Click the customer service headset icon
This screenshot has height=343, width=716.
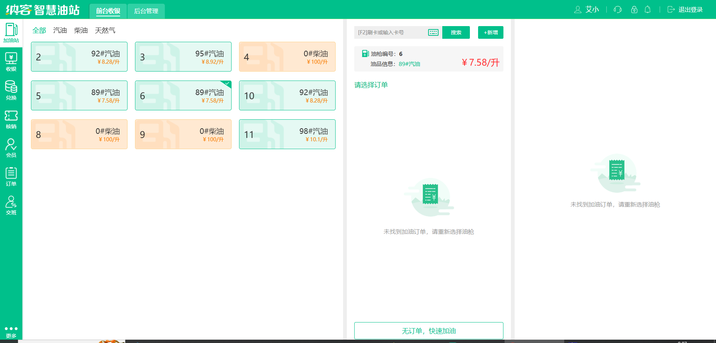pyautogui.click(x=618, y=10)
